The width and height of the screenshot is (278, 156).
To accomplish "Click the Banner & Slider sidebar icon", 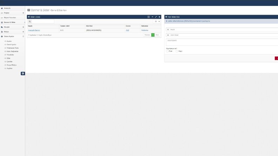I will (2, 22).
